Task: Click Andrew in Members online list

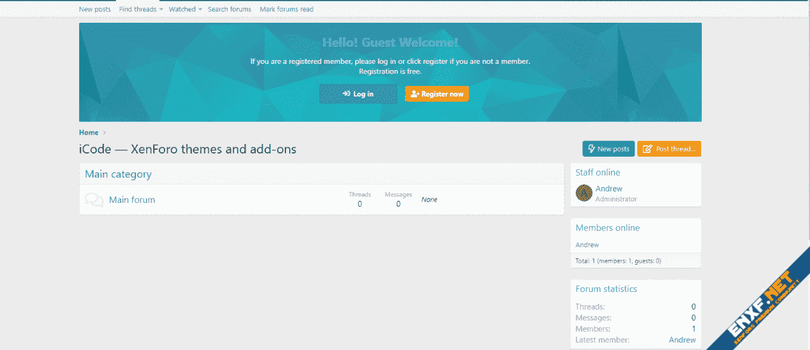Action: [587, 245]
